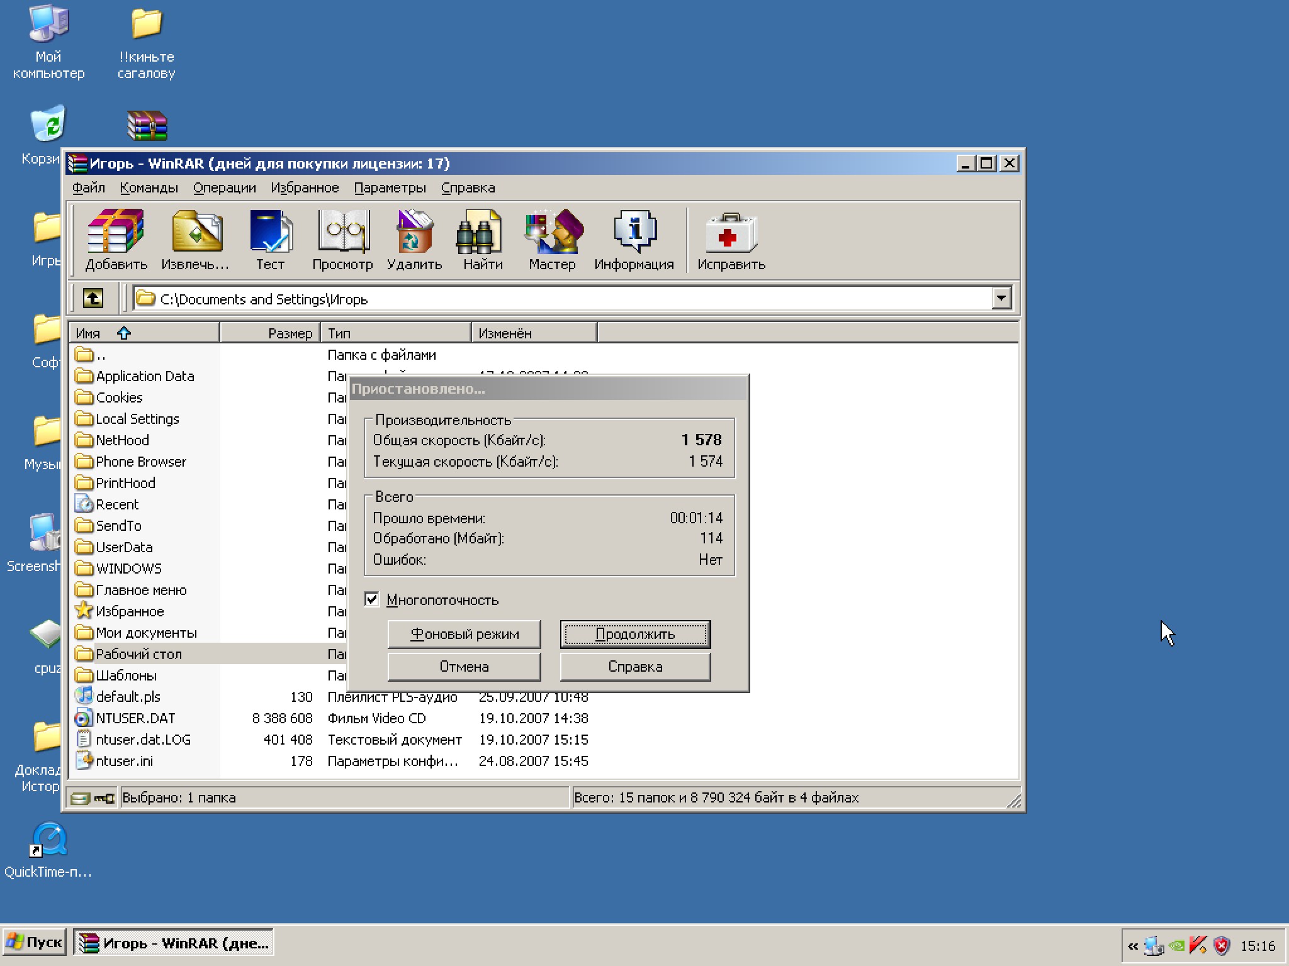The height and width of the screenshot is (966, 1289).
Task: Open the Файл menu
Action: (x=89, y=187)
